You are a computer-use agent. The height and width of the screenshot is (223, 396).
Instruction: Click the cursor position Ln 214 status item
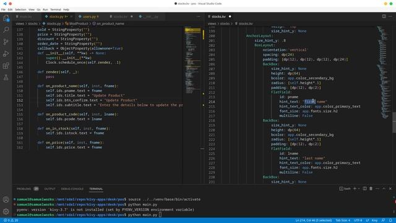click(x=314, y=221)
